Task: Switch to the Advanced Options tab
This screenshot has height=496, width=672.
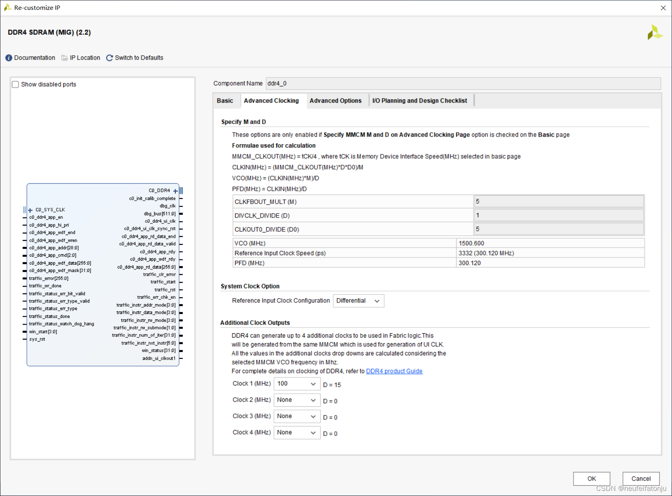Action: (x=336, y=101)
